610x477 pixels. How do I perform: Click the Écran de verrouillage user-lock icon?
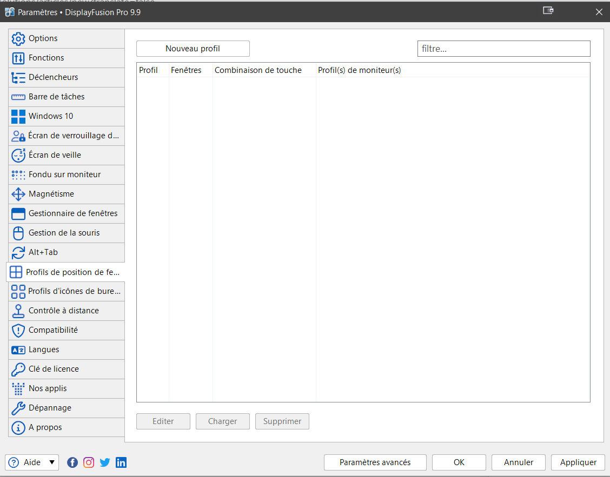pyautogui.click(x=18, y=136)
